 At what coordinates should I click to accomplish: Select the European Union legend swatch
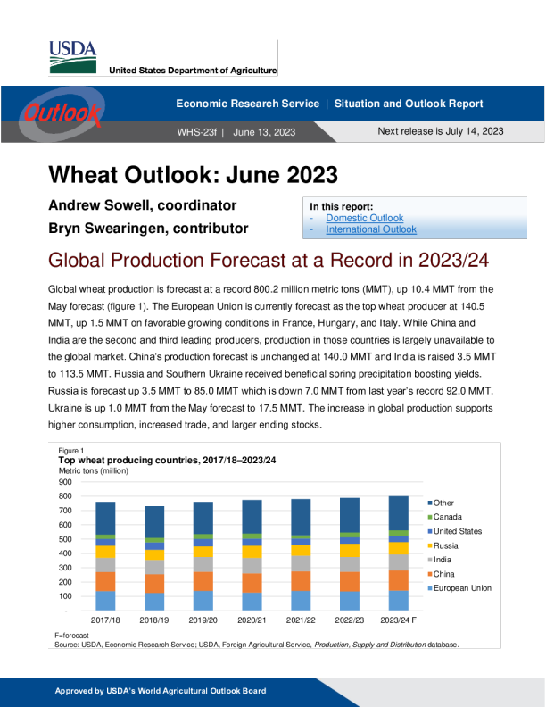click(x=429, y=588)
